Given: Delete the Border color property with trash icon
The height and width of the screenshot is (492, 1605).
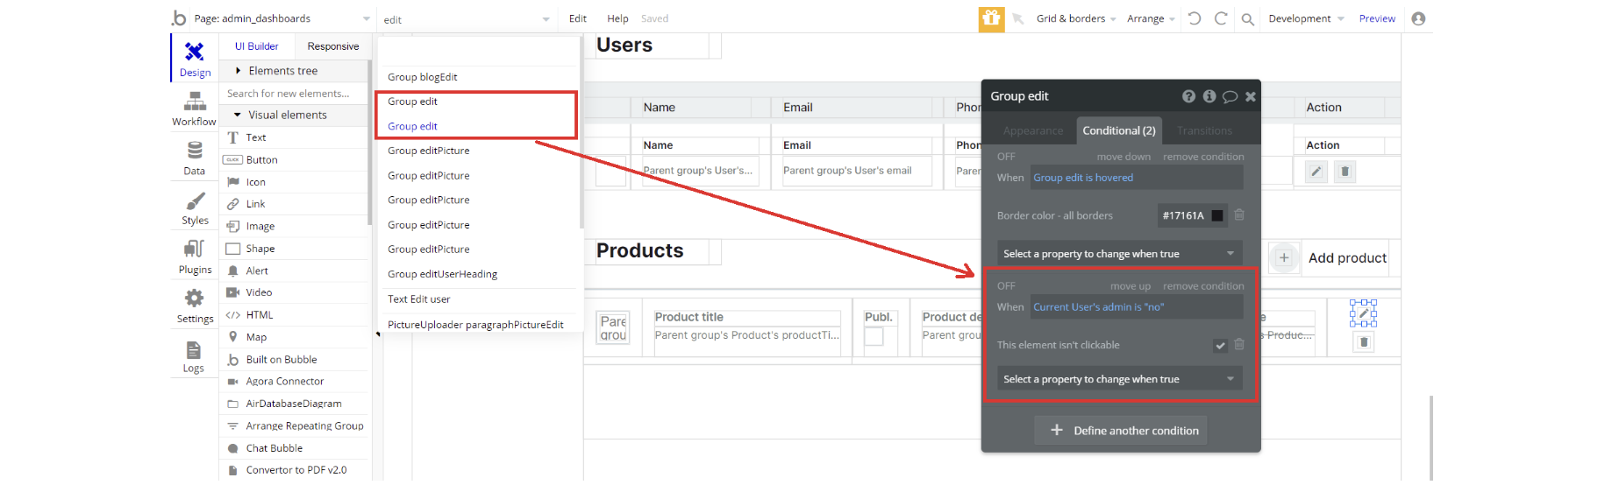Looking at the screenshot, I should pos(1239,214).
